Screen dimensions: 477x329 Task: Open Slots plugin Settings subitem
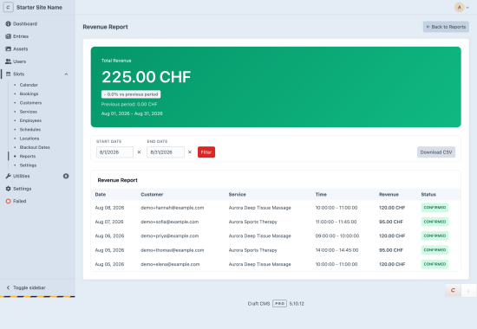(x=28, y=165)
